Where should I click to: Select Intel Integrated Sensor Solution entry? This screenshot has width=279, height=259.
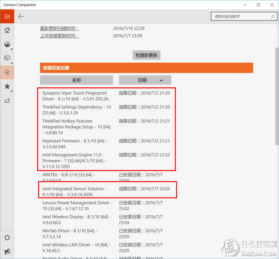(x=74, y=192)
